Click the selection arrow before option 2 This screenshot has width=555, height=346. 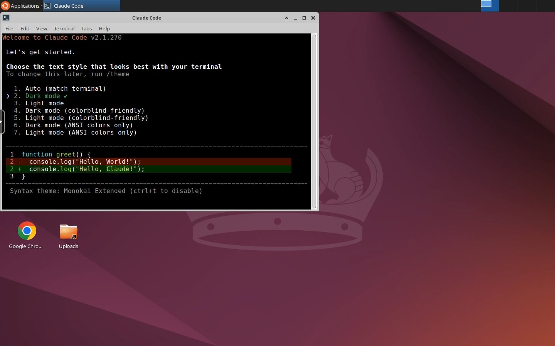tap(8, 96)
